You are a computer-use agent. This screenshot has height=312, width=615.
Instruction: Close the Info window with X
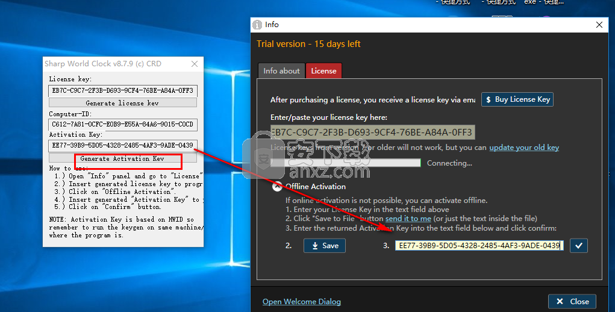click(x=599, y=25)
